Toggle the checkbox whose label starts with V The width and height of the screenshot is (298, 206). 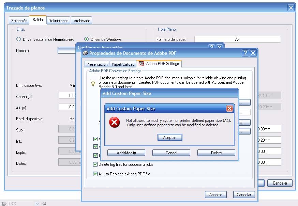click(x=95, y=139)
